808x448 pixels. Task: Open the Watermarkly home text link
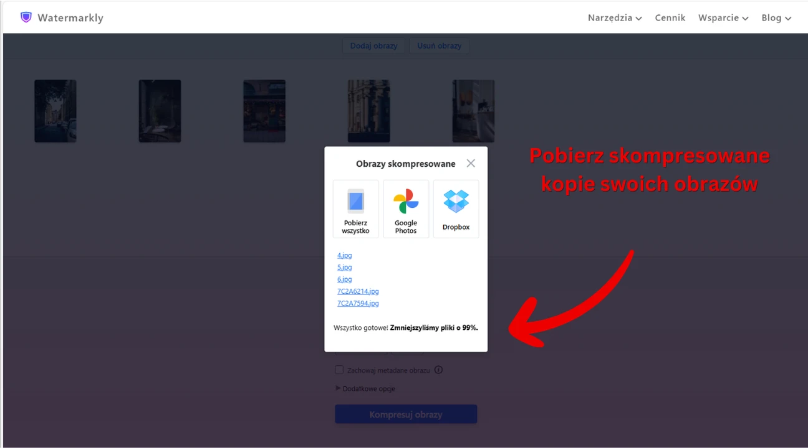click(70, 18)
